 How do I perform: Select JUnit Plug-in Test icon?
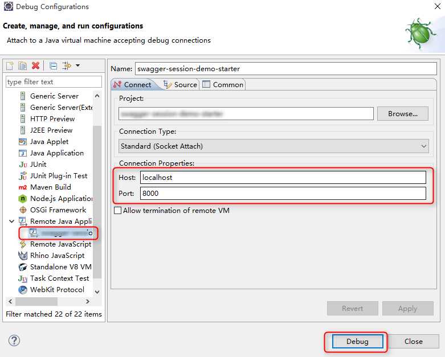(23, 176)
